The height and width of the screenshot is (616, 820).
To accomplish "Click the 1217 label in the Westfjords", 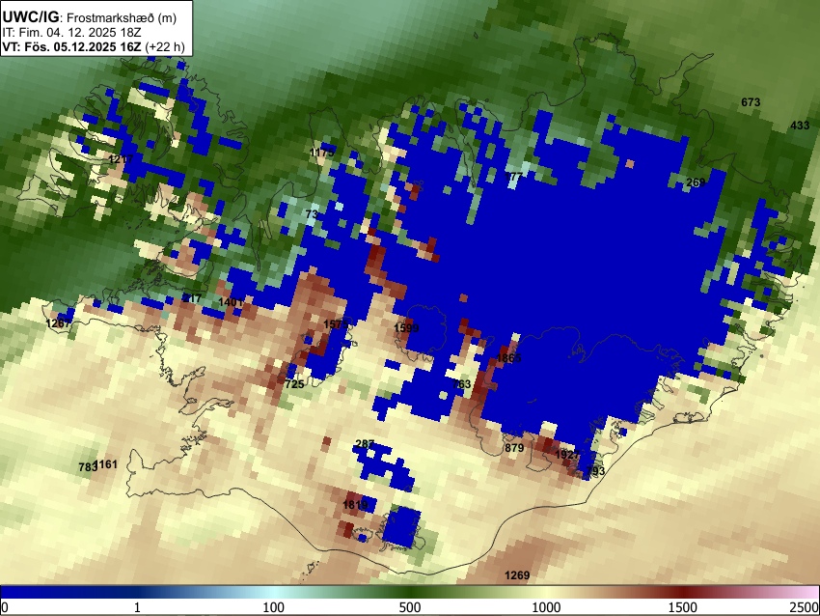I will point(121,158).
